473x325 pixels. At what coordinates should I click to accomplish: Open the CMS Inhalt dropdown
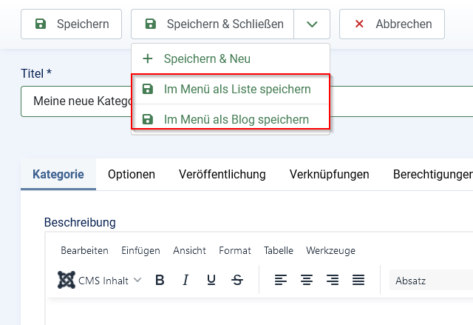(100, 281)
